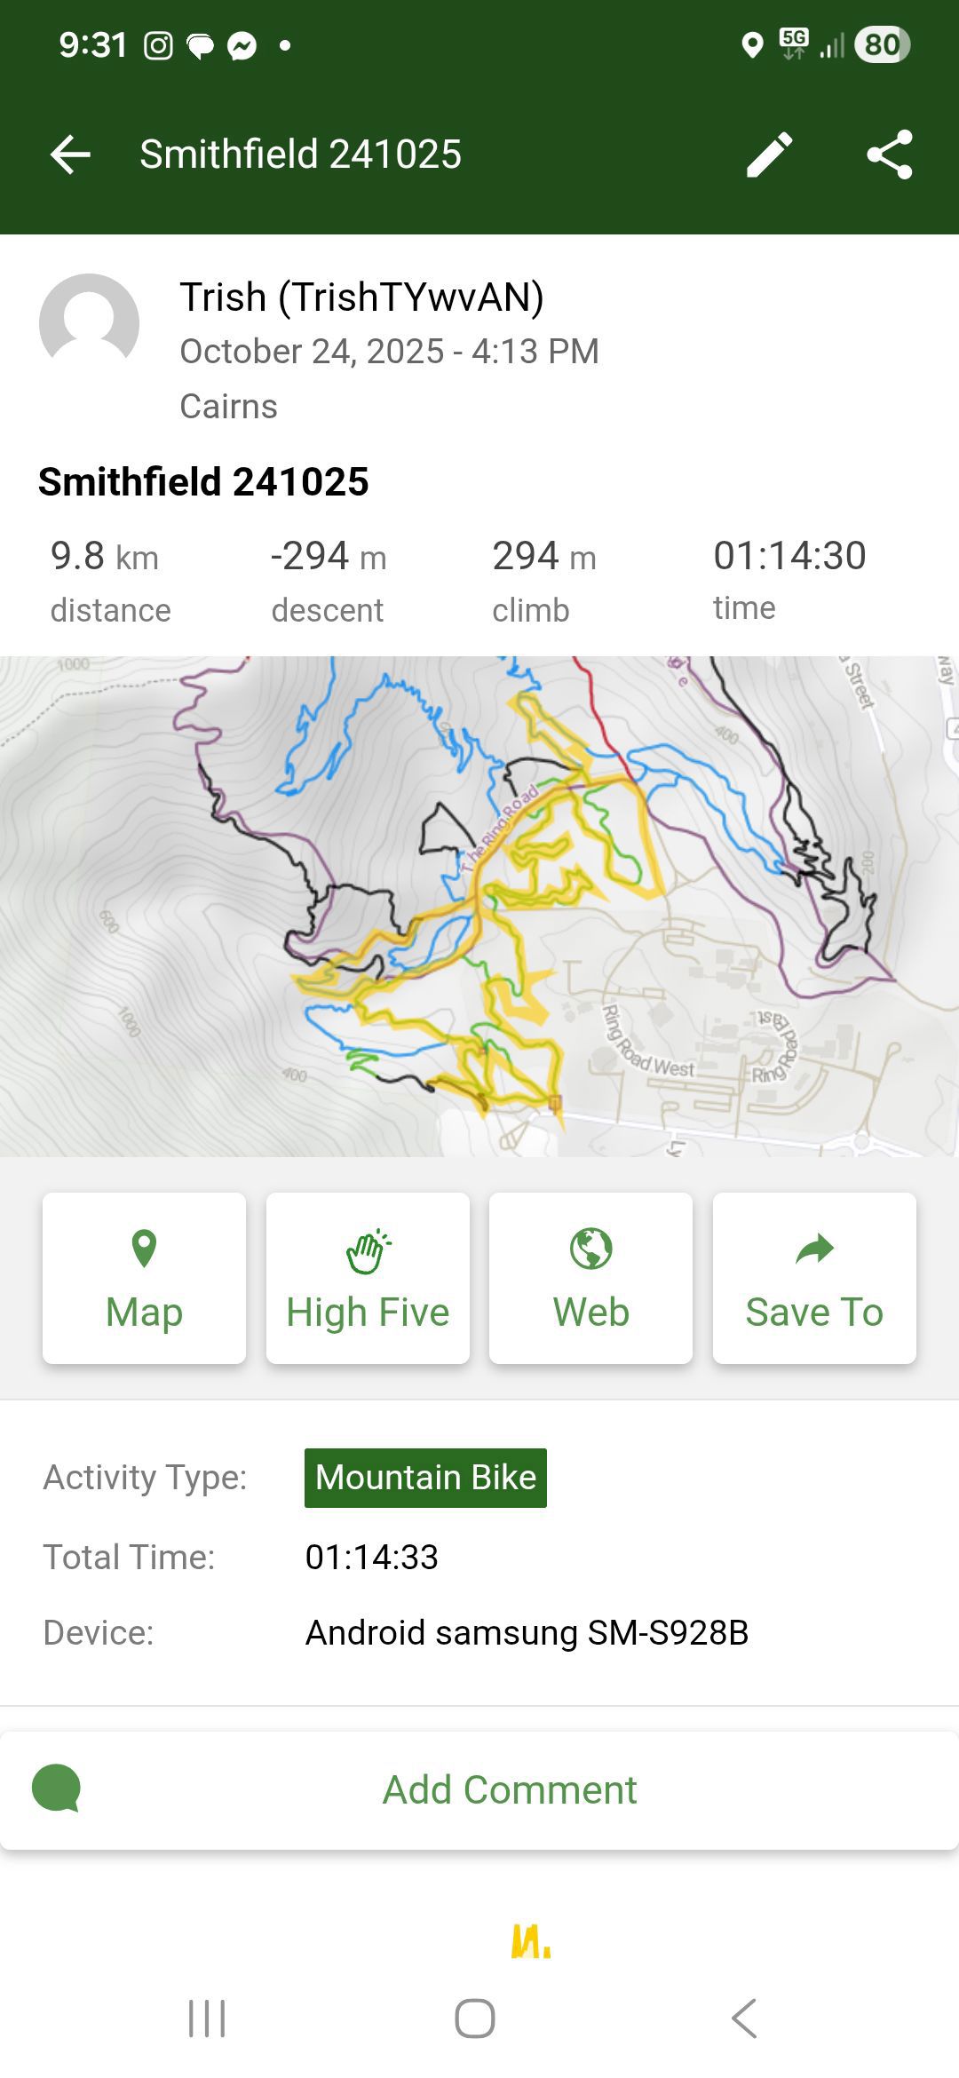The height and width of the screenshot is (2078, 959).
Task: Tap the Save To button
Action: click(x=814, y=1278)
